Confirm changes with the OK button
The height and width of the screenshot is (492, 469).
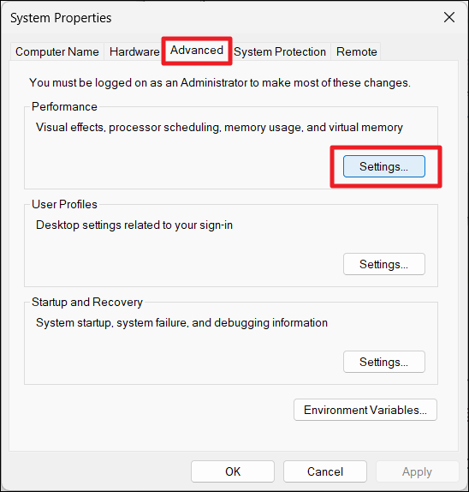pos(233,471)
